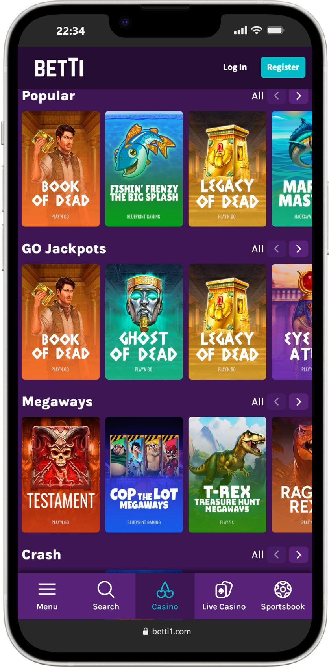Screen dimensions: 329x667
Task: Tap the Search magnifier icon
Action: (106, 589)
